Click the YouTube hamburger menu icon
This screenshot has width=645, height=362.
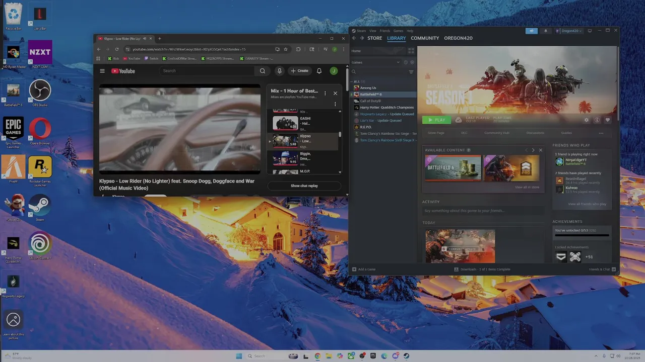(102, 71)
